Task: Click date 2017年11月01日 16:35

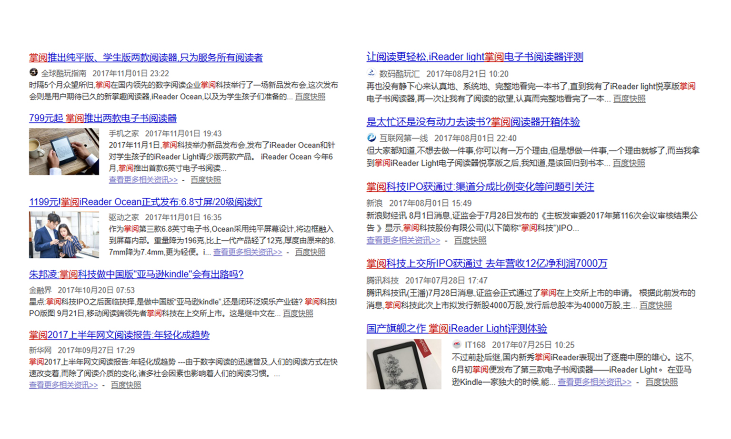Action: [x=183, y=217]
